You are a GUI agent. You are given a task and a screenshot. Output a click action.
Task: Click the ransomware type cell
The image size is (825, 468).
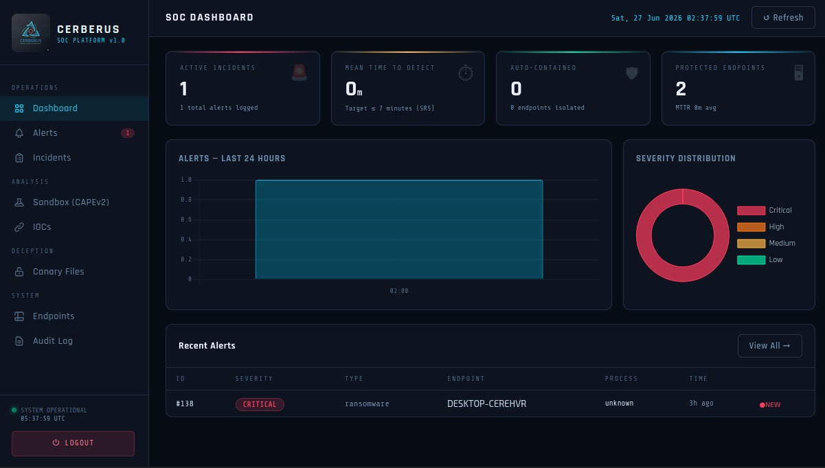[x=367, y=403]
